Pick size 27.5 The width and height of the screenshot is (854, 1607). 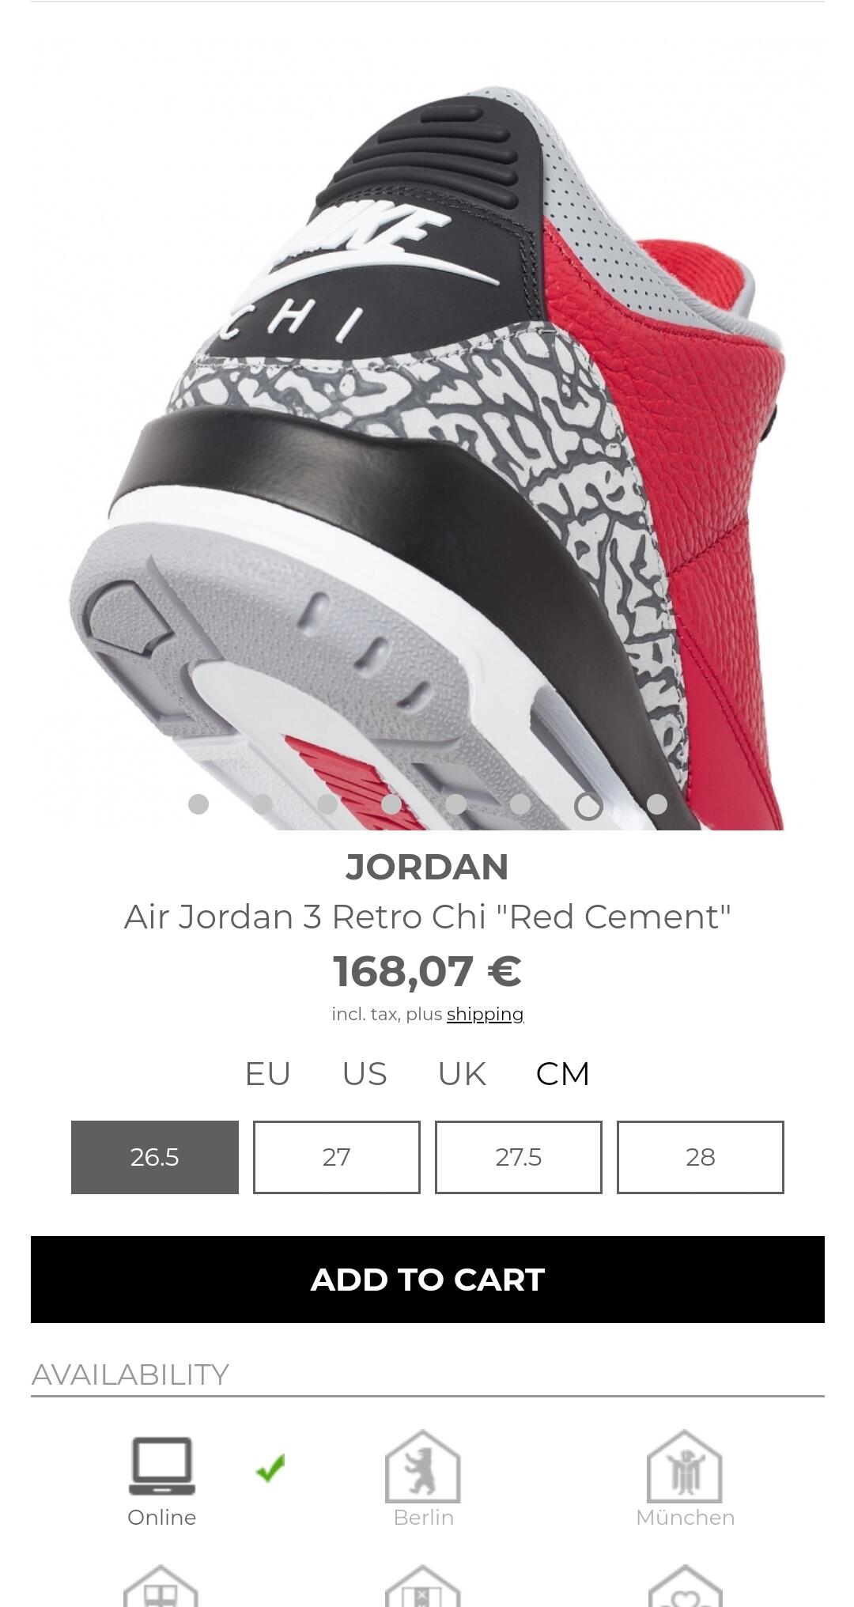519,1157
